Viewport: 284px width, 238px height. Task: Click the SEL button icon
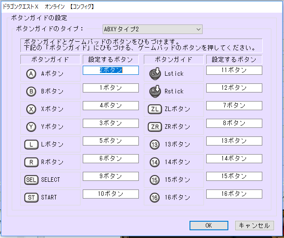(31, 180)
